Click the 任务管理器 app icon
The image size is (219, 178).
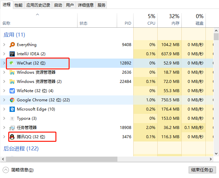[12, 128]
